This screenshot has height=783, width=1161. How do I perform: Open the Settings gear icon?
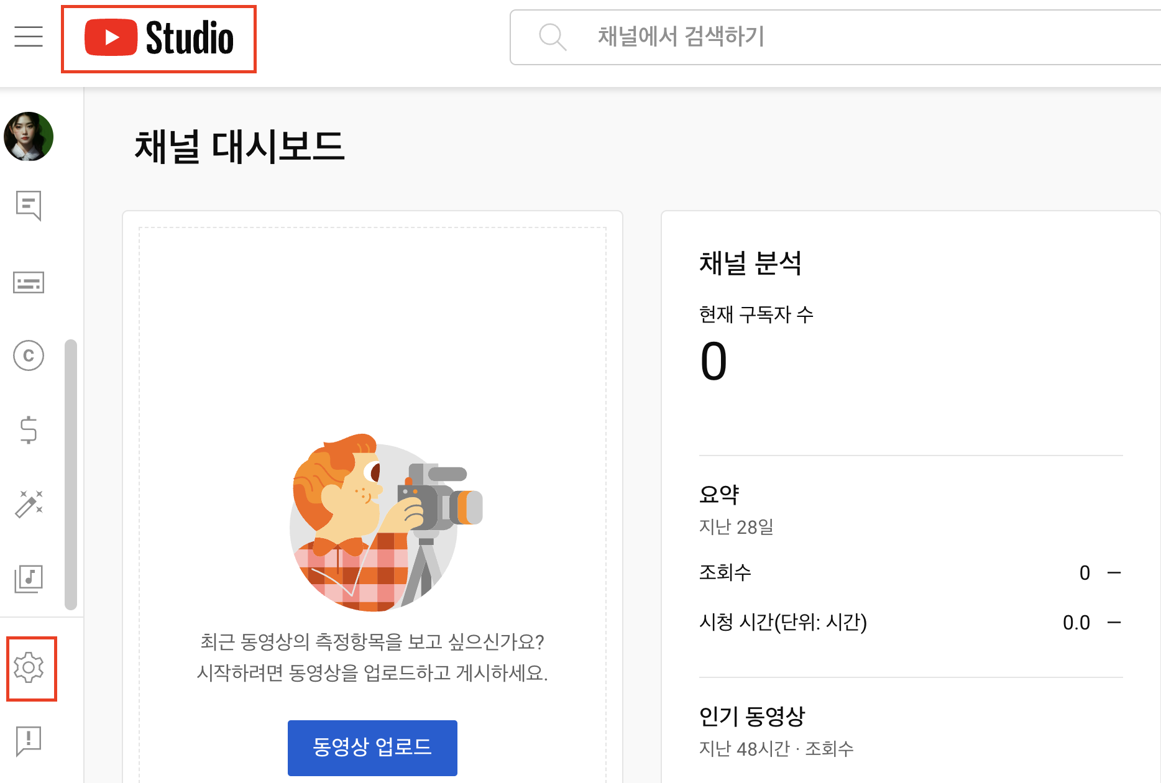[x=29, y=668]
